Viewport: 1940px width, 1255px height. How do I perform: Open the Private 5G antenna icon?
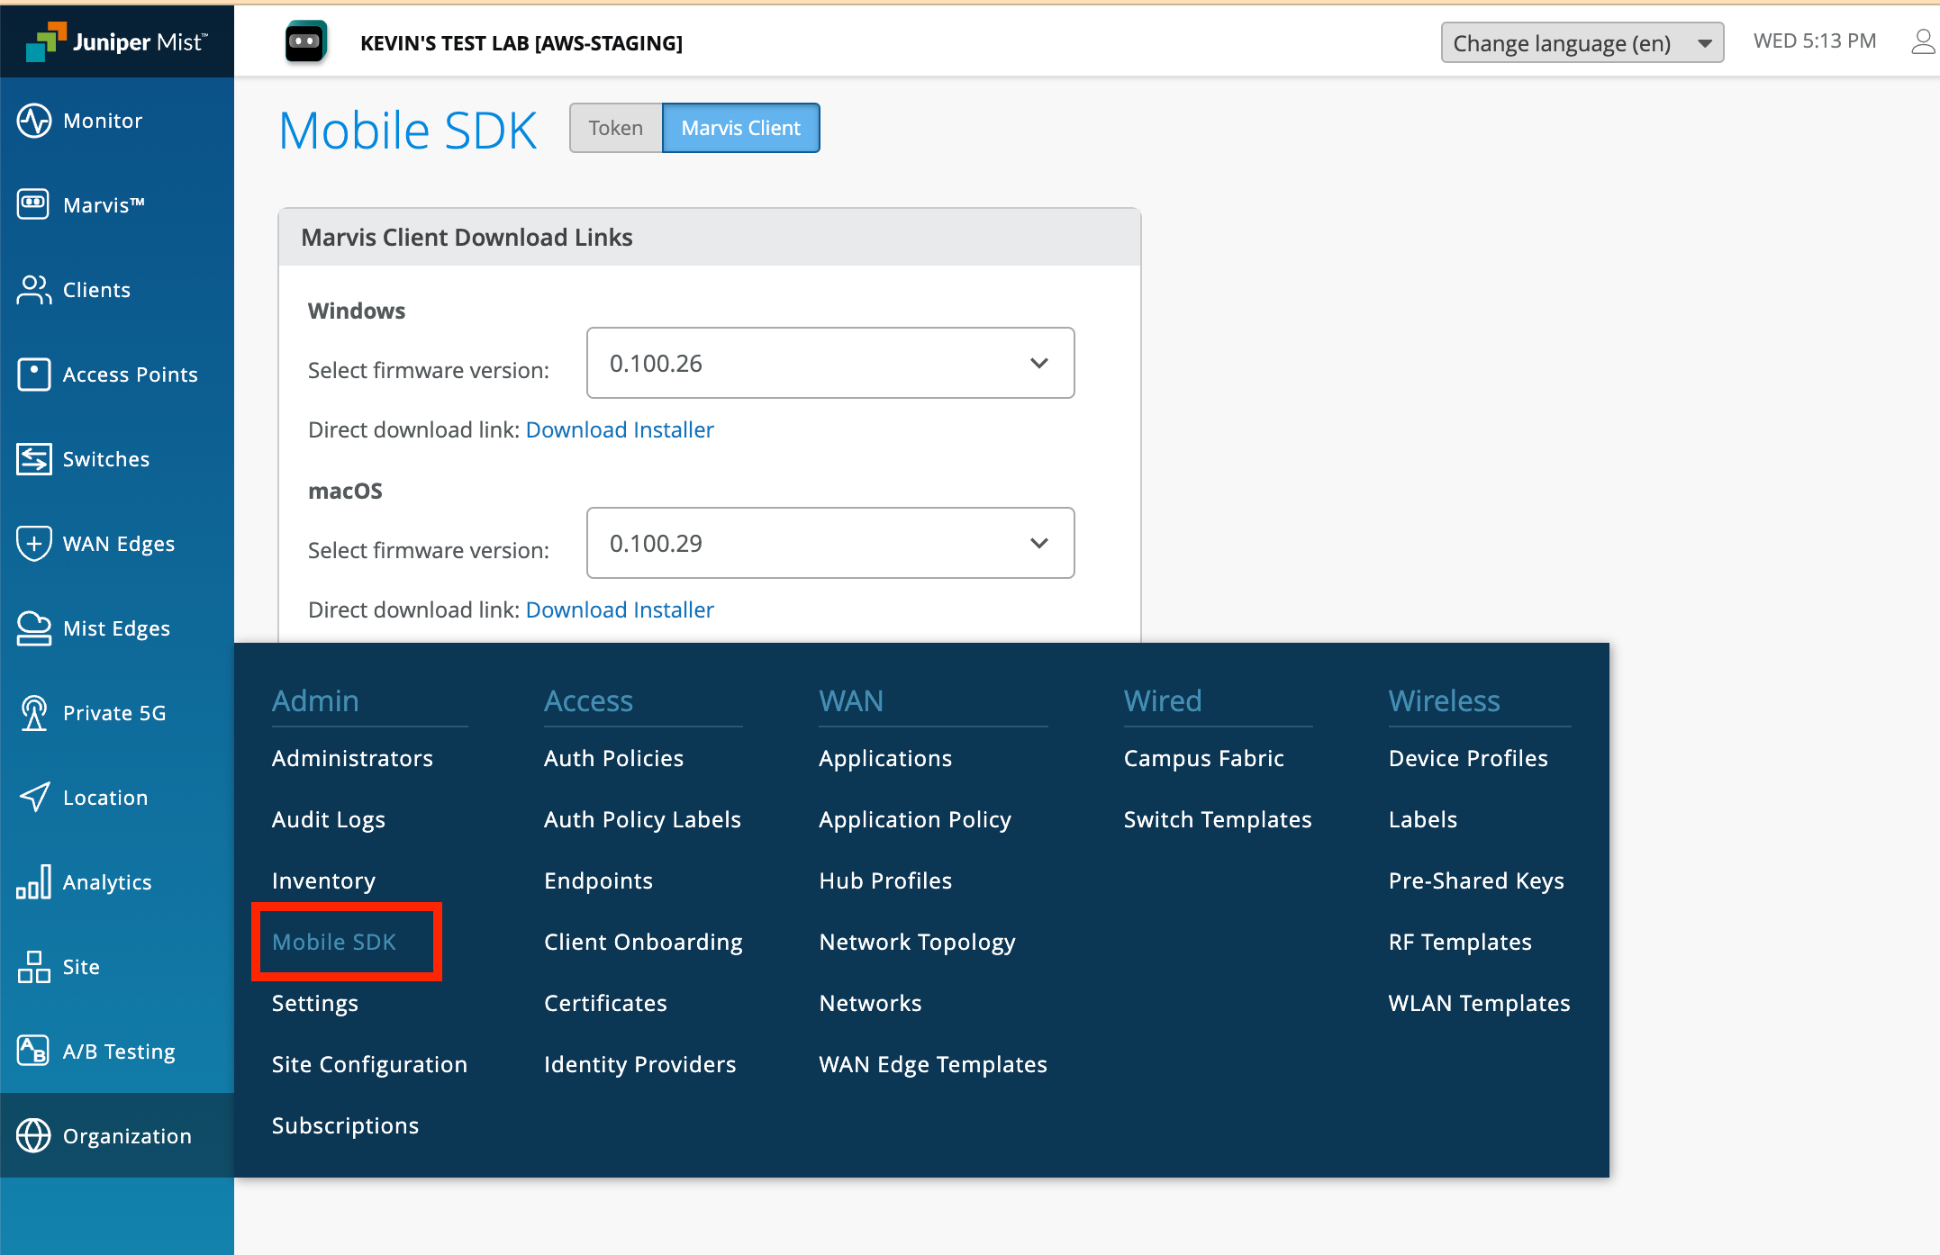tap(34, 712)
